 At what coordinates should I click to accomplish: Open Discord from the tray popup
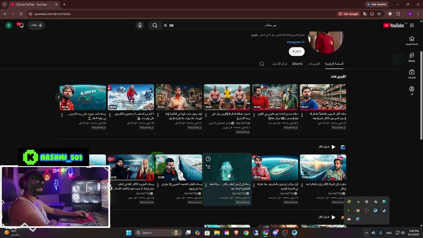click(x=349, y=219)
